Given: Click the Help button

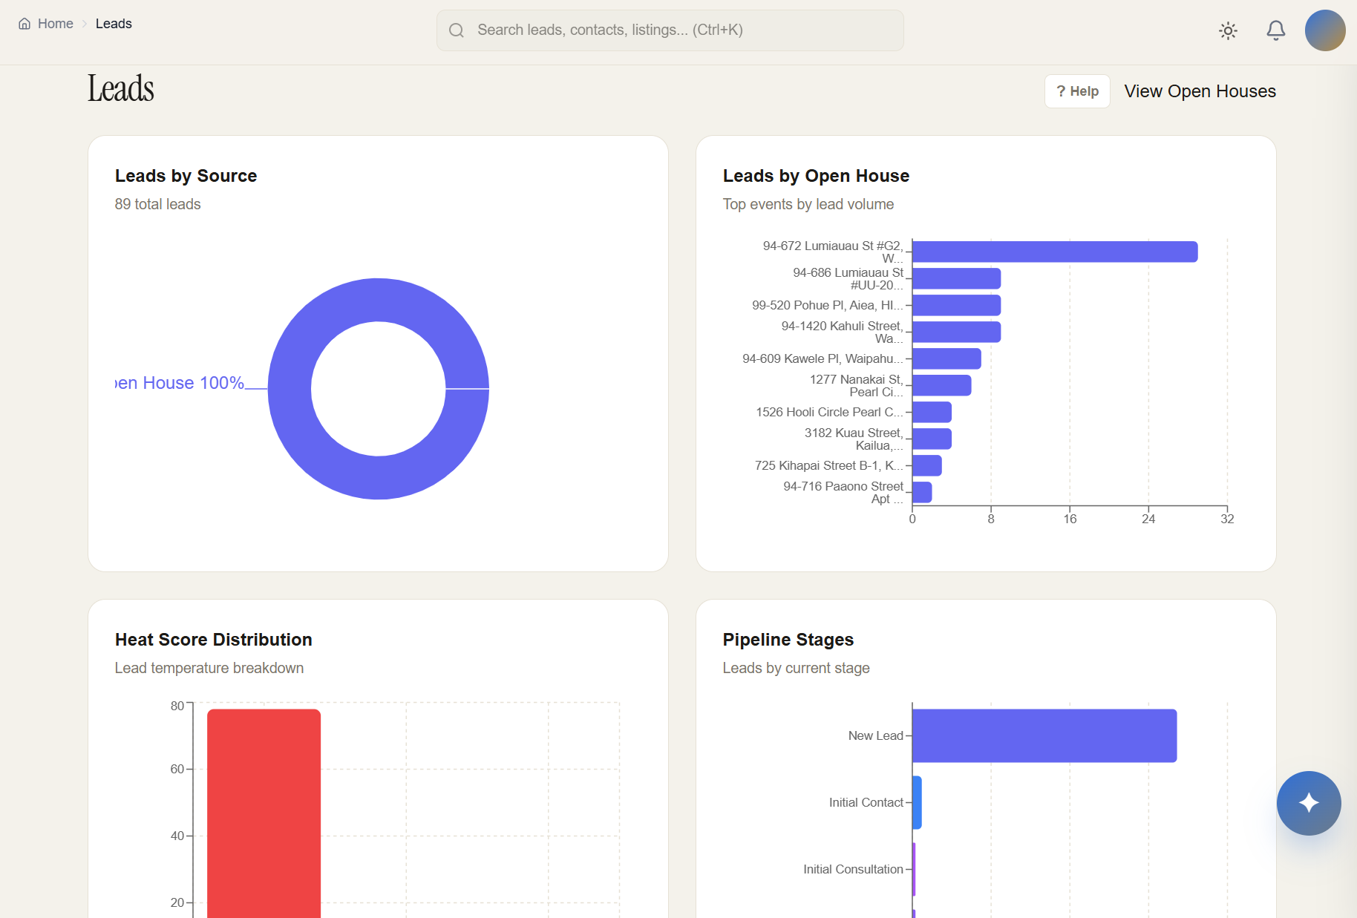Looking at the screenshot, I should (x=1077, y=91).
